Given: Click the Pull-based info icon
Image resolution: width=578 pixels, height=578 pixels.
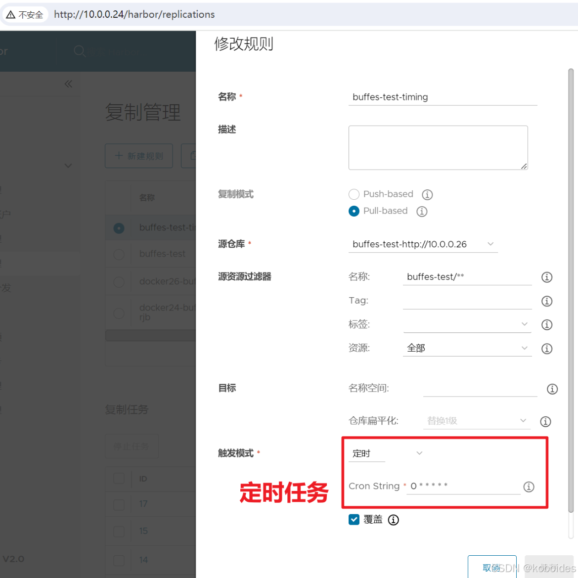Looking at the screenshot, I should pos(422,211).
